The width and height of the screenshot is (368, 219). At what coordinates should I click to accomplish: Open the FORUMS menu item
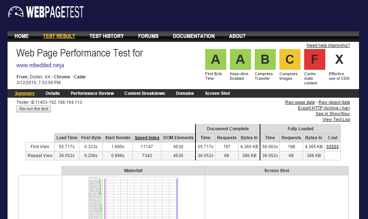point(148,36)
